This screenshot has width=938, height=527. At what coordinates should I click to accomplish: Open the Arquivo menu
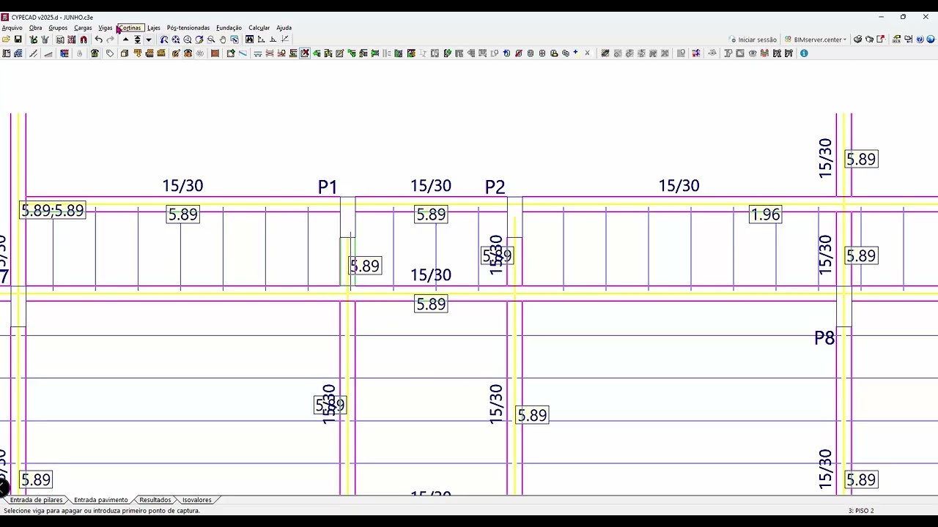[12, 28]
